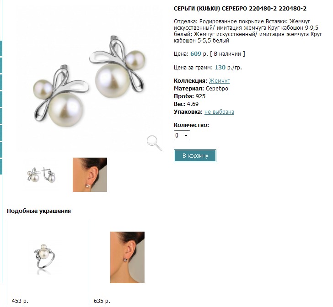Open the quantity dropdown arrow
333x307 pixels.
(x=186, y=135)
